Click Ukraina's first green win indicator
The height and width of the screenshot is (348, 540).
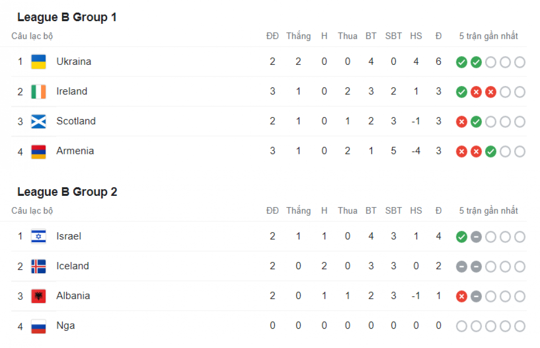[x=461, y=62]
